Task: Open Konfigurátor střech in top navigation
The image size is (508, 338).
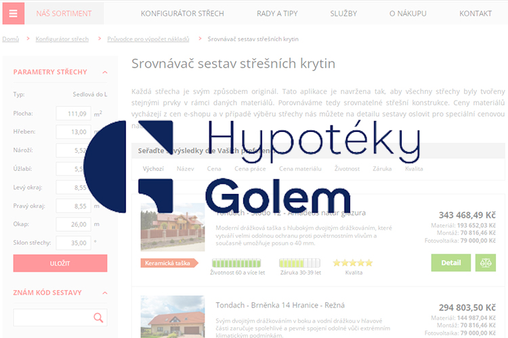Action: [x=182, y=14]
